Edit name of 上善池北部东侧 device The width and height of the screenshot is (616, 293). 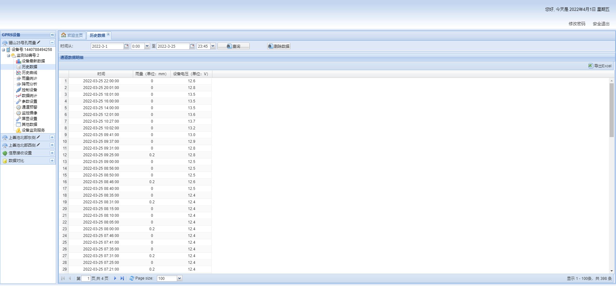[38, 137]
